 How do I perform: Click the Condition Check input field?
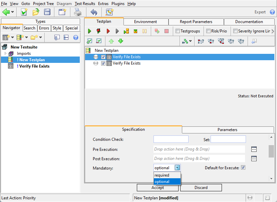[x=171, y=139]
